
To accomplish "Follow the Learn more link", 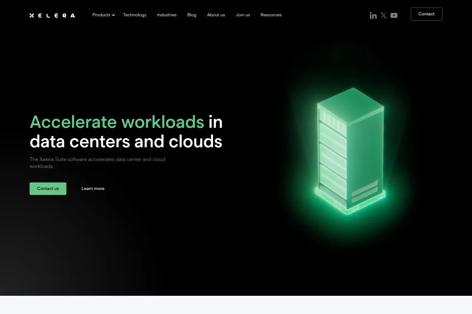I will click(x=93, y=189).
